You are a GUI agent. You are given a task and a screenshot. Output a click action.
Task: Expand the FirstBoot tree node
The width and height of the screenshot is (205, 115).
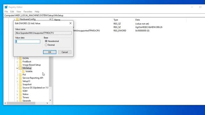click(17, 62)
